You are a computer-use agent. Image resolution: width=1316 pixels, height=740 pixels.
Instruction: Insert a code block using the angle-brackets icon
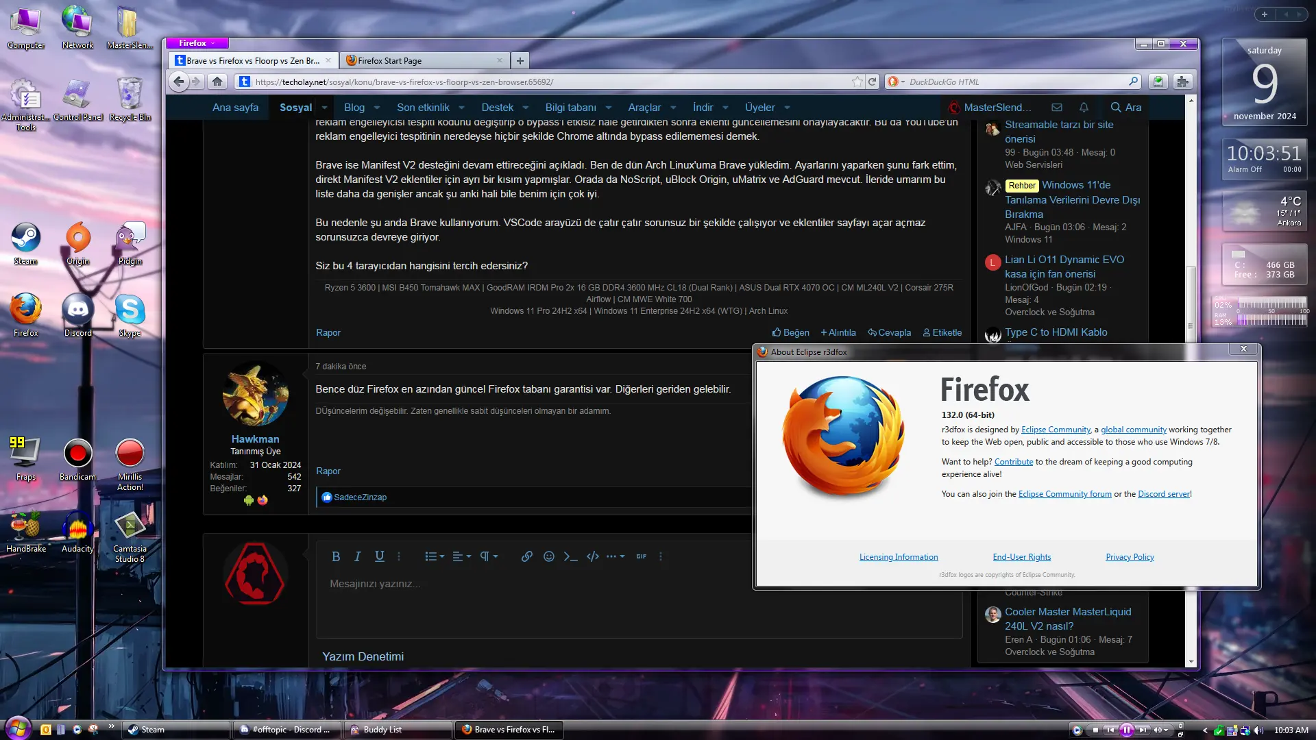point(593,556)
